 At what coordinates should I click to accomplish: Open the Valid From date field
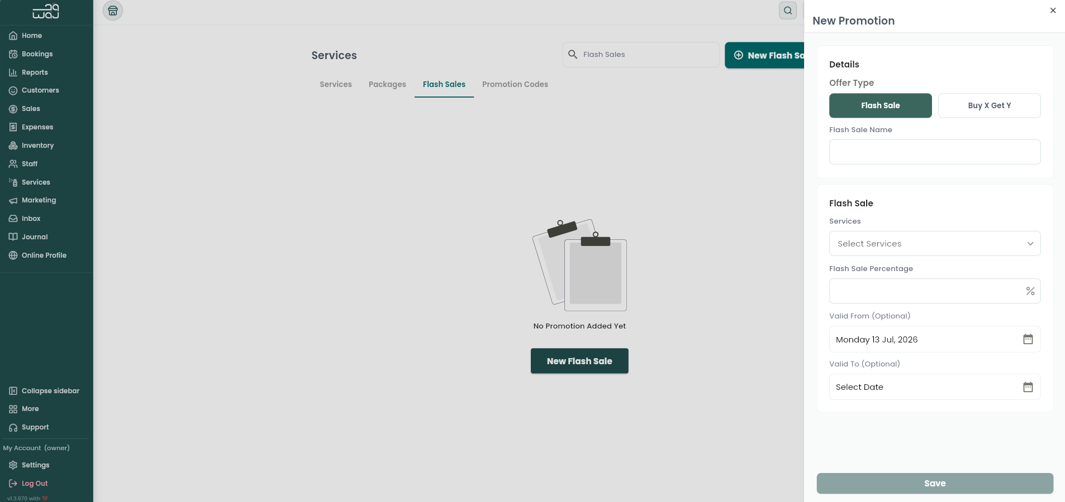pos(935,339)
